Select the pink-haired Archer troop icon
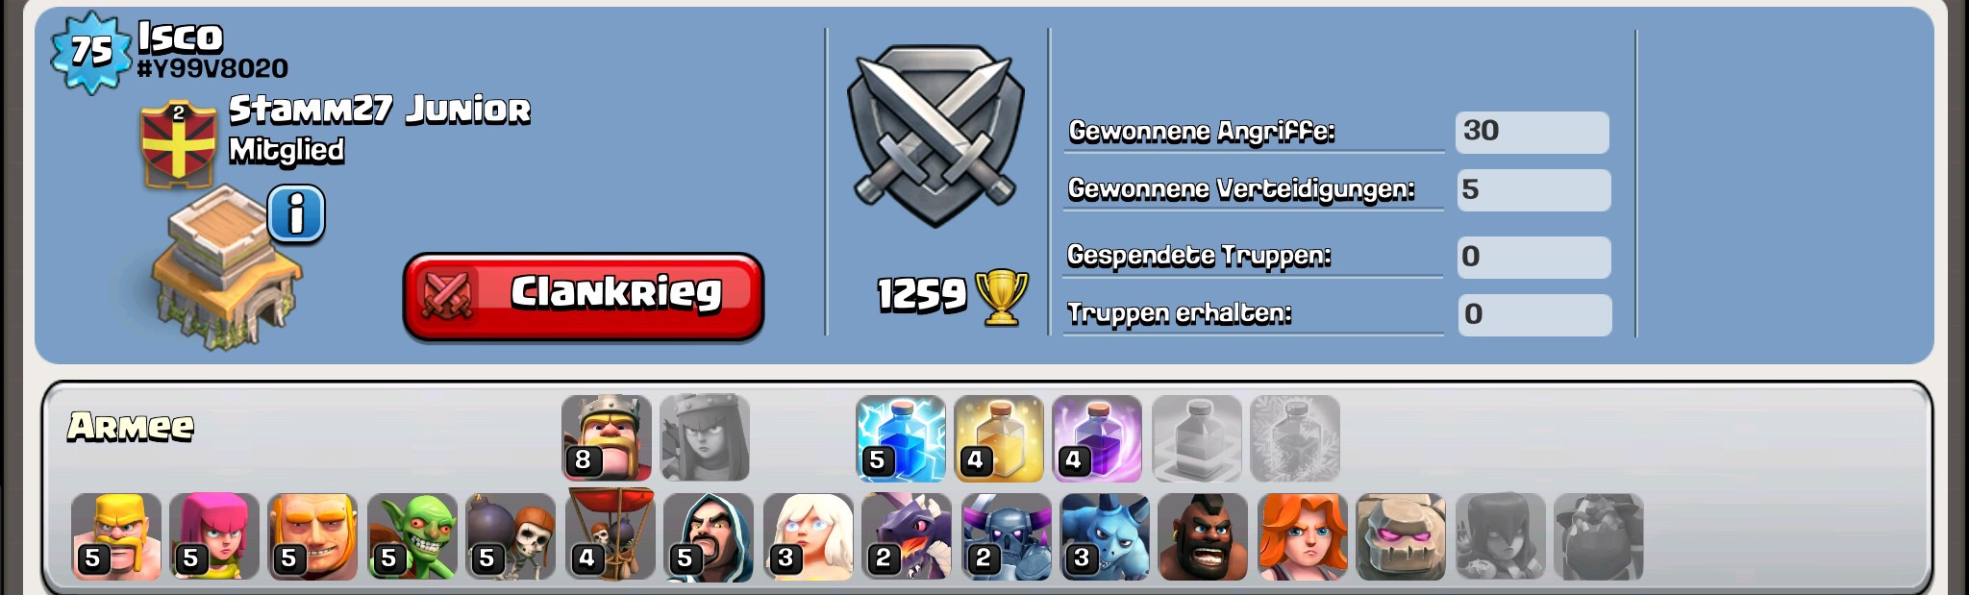The width and height of the screenshot is (1969, 595). tap(214, 536)
